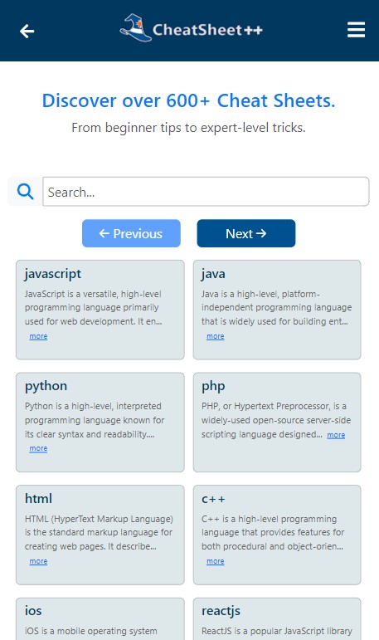Viewport: 379px width, 640px height.
Task: Click 'ReactJS is a popular JavaScript library' text
Action: (x=277, y=631)
